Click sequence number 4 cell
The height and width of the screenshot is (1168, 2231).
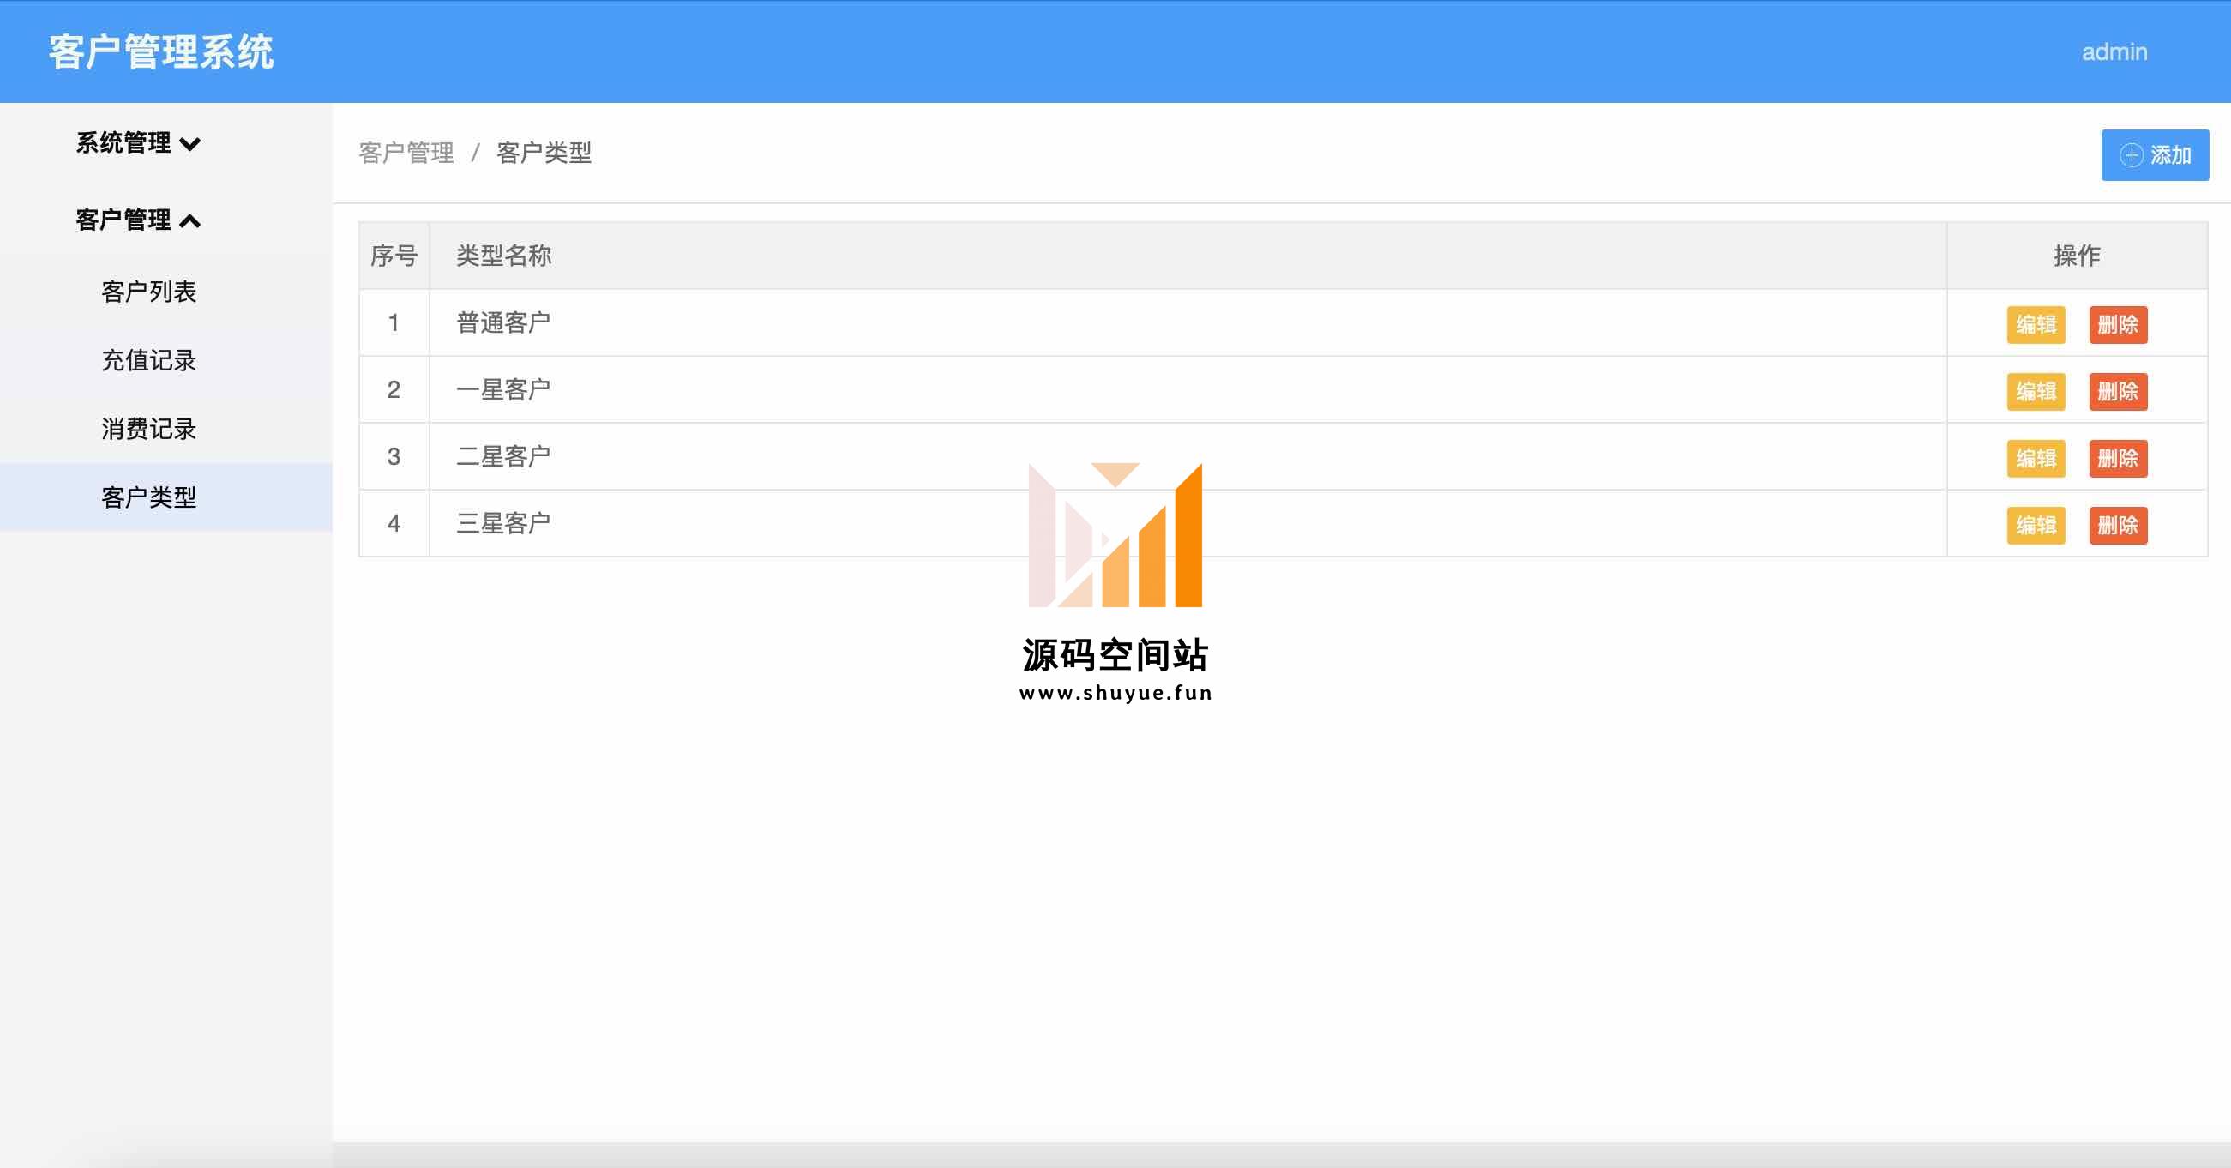point(394,522)
